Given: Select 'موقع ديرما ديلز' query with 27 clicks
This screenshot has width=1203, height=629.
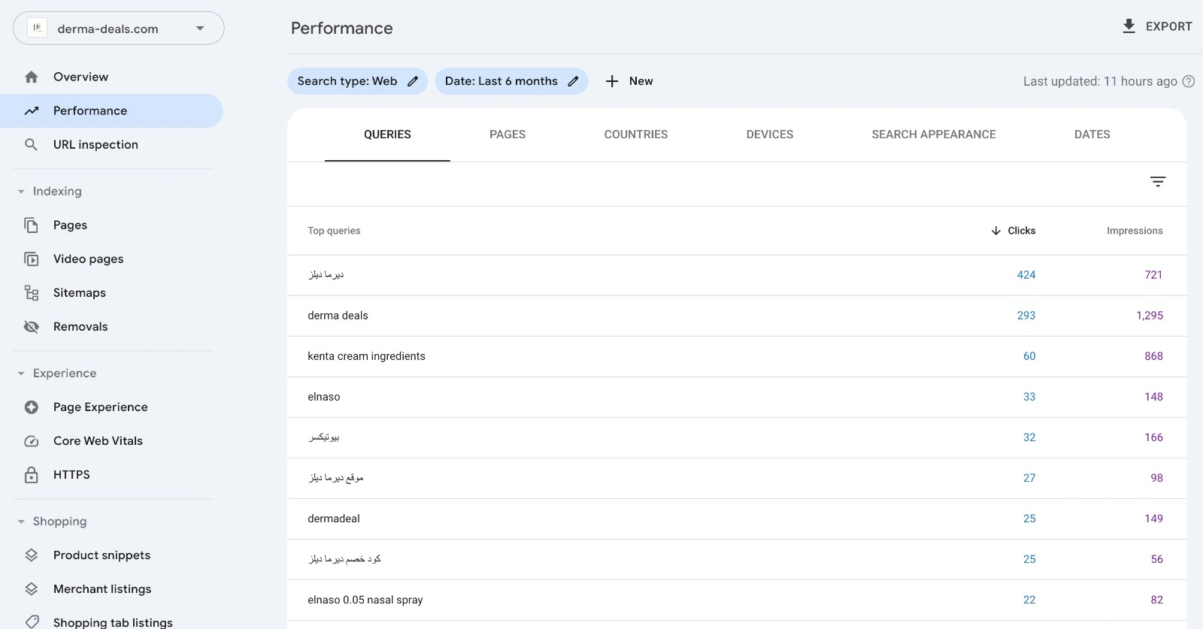Looking at the screenshot, I should 737,478.
